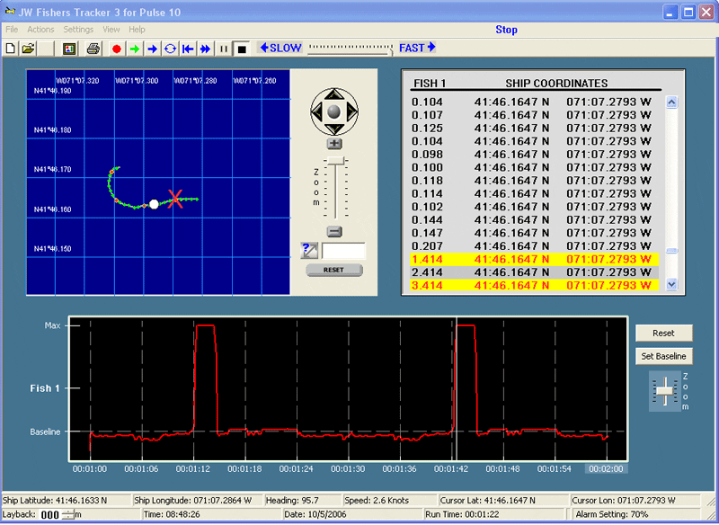Click the Layback stepper arrows
This screenshot has height=525, width=719.
point(68,515)
